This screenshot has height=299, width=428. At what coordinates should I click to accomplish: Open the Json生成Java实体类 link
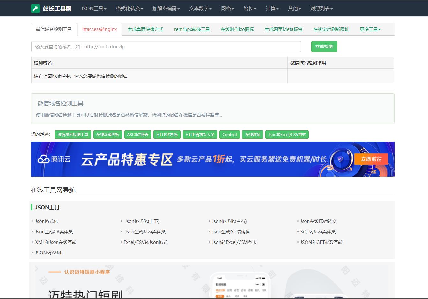pyautogui.click(x=145, y=232)
